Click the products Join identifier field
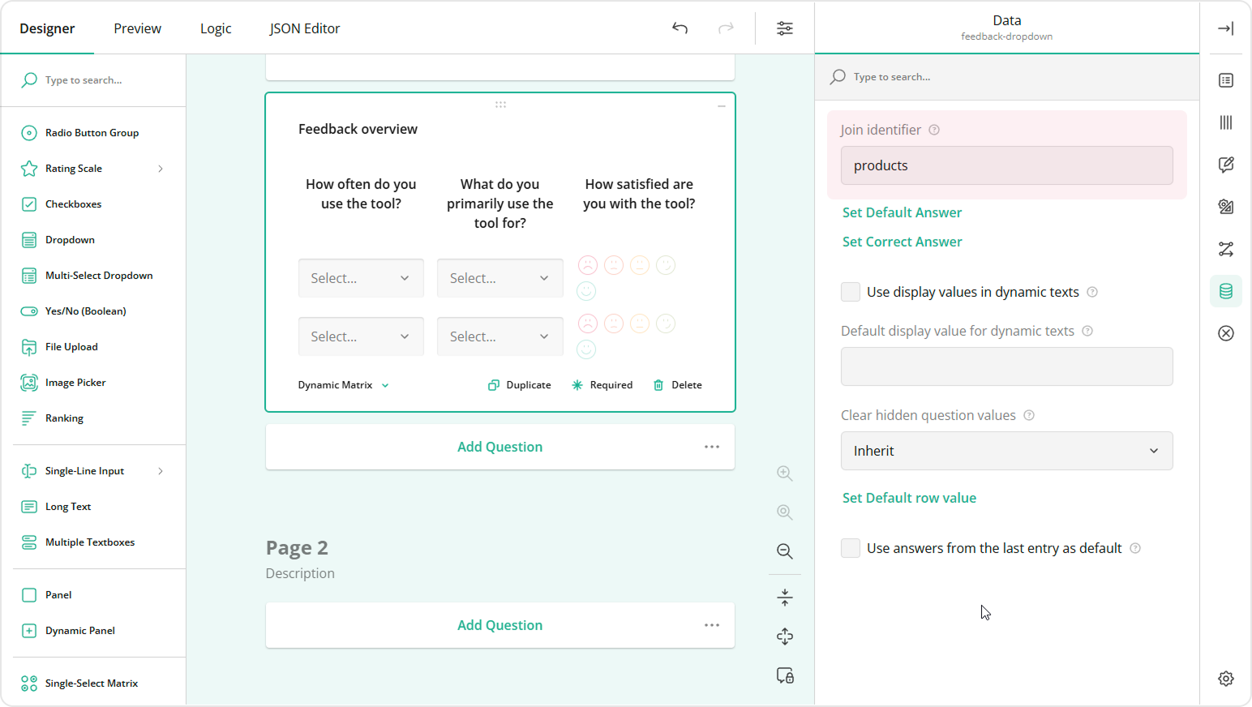 [x=1006, y=165]
